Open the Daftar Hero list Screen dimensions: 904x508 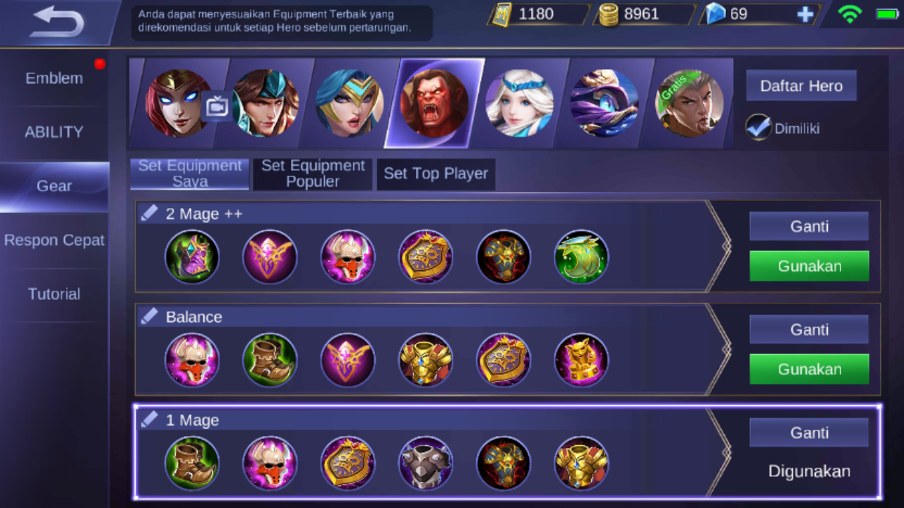coord(802,86)
